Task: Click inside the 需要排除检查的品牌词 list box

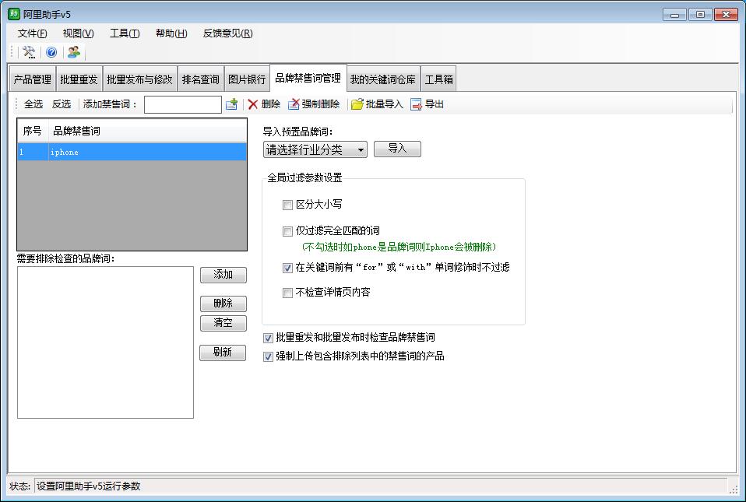Action: [106, 342]
